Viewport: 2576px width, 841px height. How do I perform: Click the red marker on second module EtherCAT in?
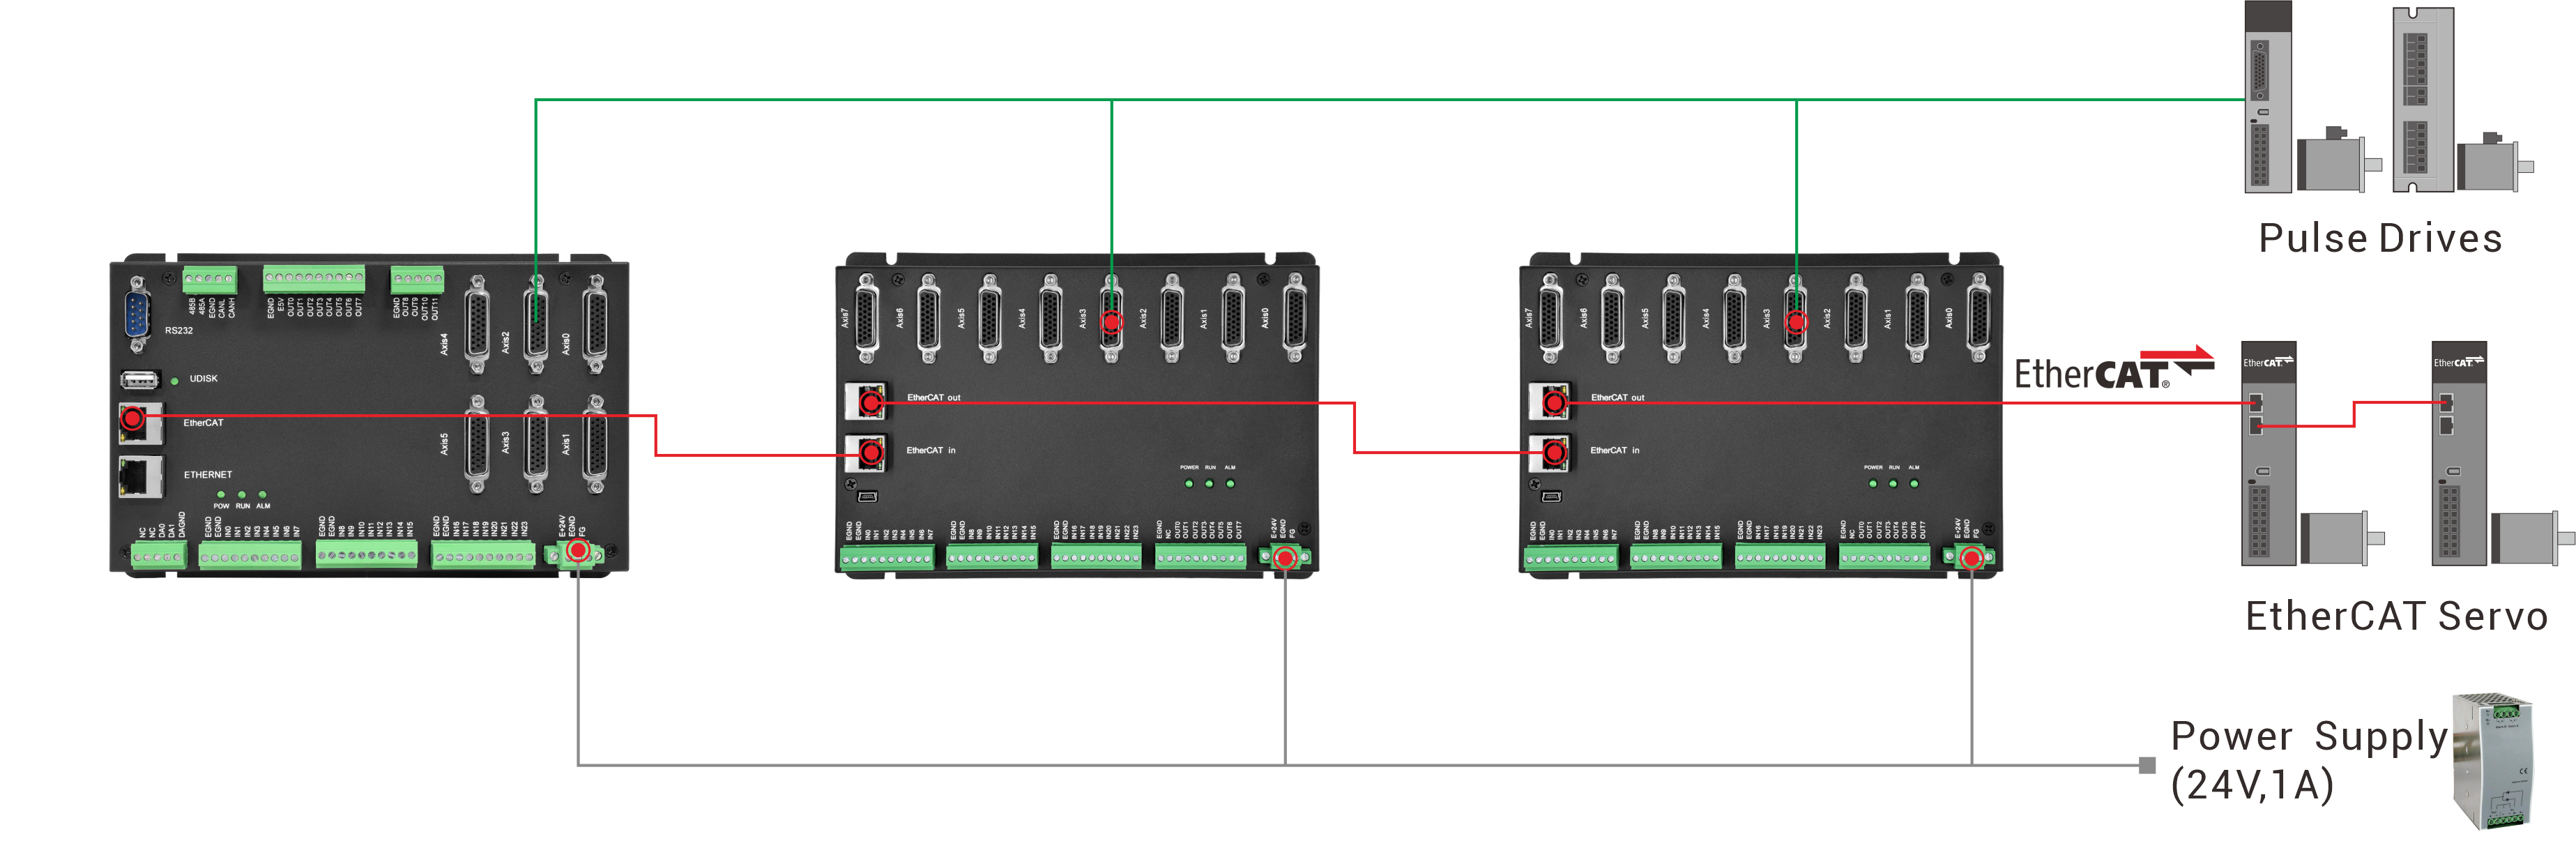[x=1554, y=453]
